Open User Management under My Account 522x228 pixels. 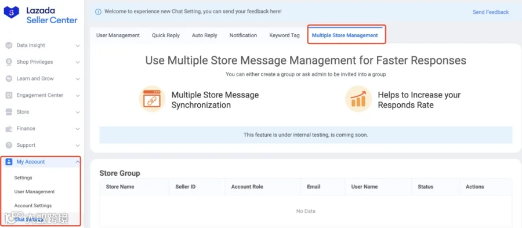click(34, 191)
